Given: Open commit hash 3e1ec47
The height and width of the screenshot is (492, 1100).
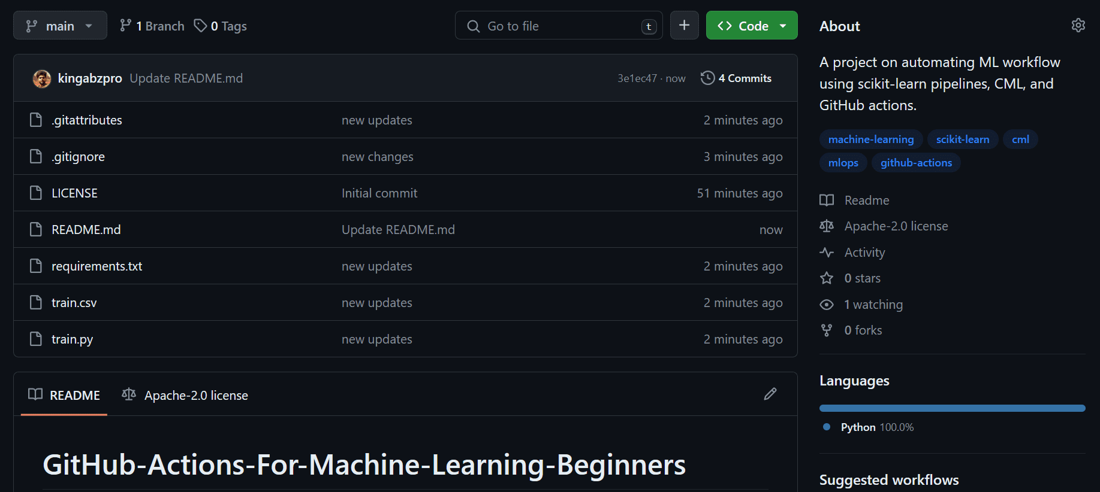Looking at the screenshot, I should click(x=637, y=78).
